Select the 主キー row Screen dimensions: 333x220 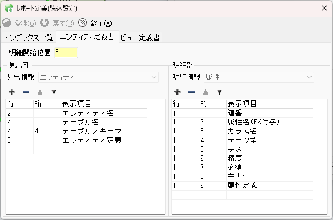(x=242, y=177)
